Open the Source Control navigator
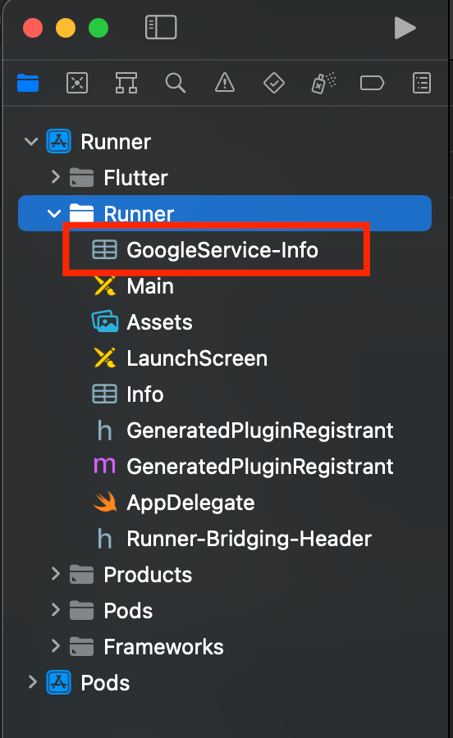Viewport: 453px width, 738px height. tap(77, 84)
